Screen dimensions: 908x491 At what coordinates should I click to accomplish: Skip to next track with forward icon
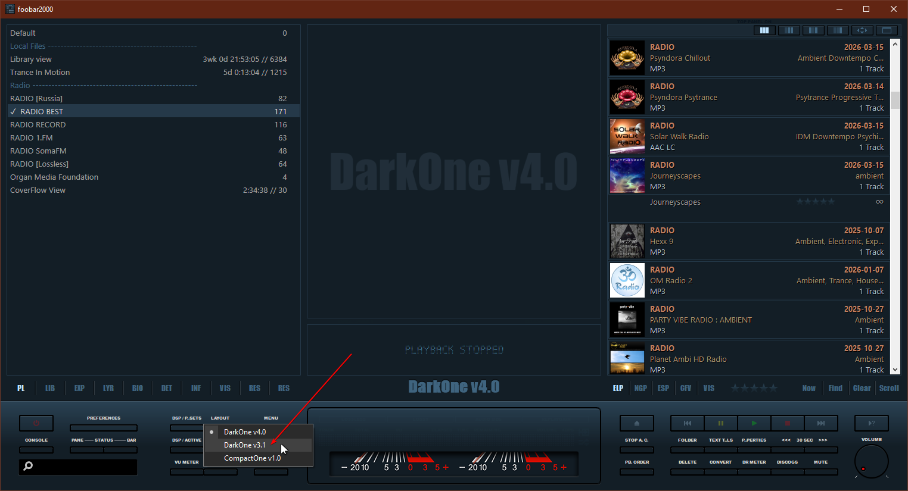tap(820, 423)
